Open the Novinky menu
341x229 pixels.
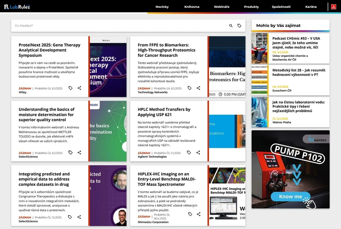tap(162, 7)
